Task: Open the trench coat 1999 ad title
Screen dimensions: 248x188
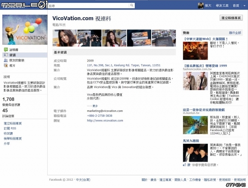Action: (x=205, y=66)
